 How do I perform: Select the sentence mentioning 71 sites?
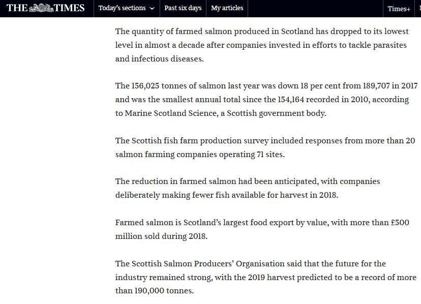click(254, 147)
